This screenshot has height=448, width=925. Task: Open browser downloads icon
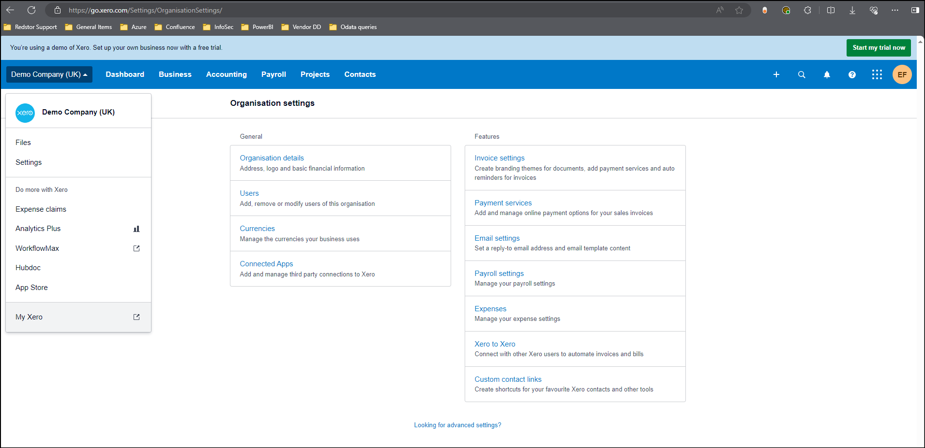[x=852, y=10]
